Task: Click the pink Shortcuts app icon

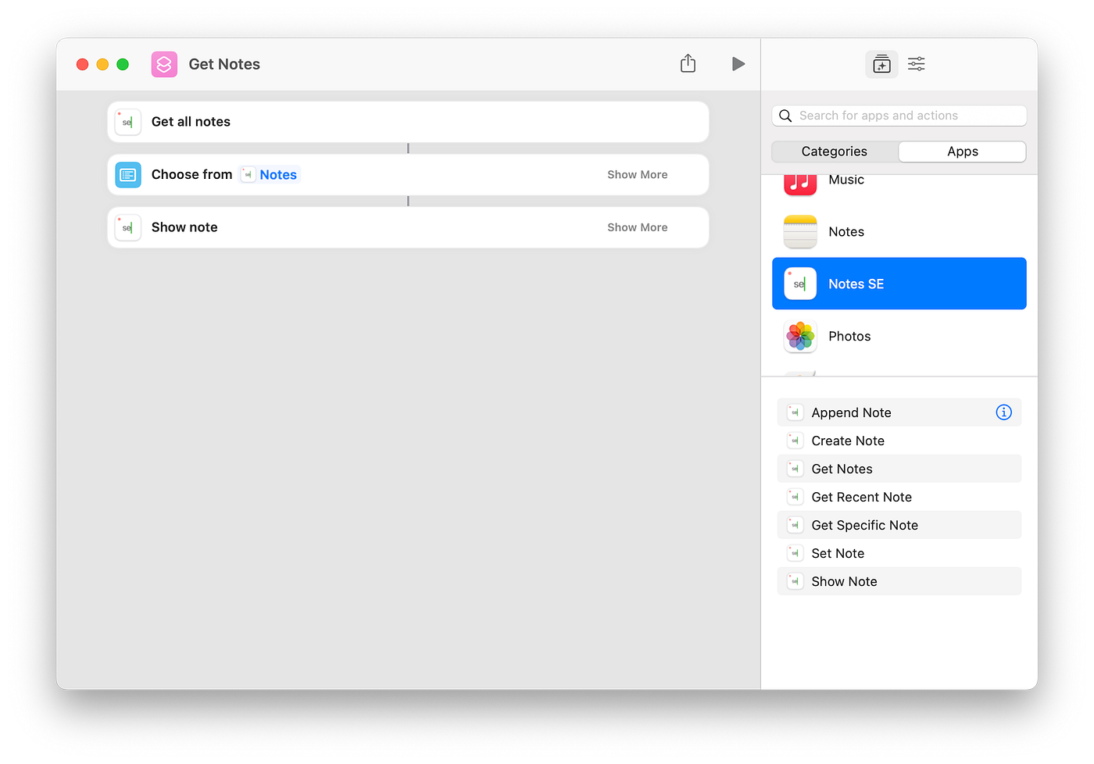Action: tap(164, 64)
